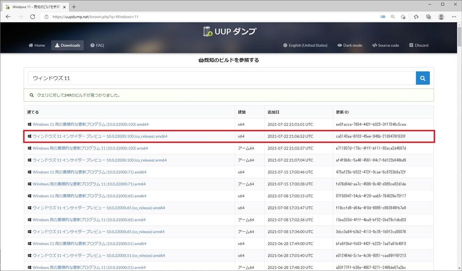Open cumulative update 11 (10.0.22000.100) arm64 link

coord(90,148)
